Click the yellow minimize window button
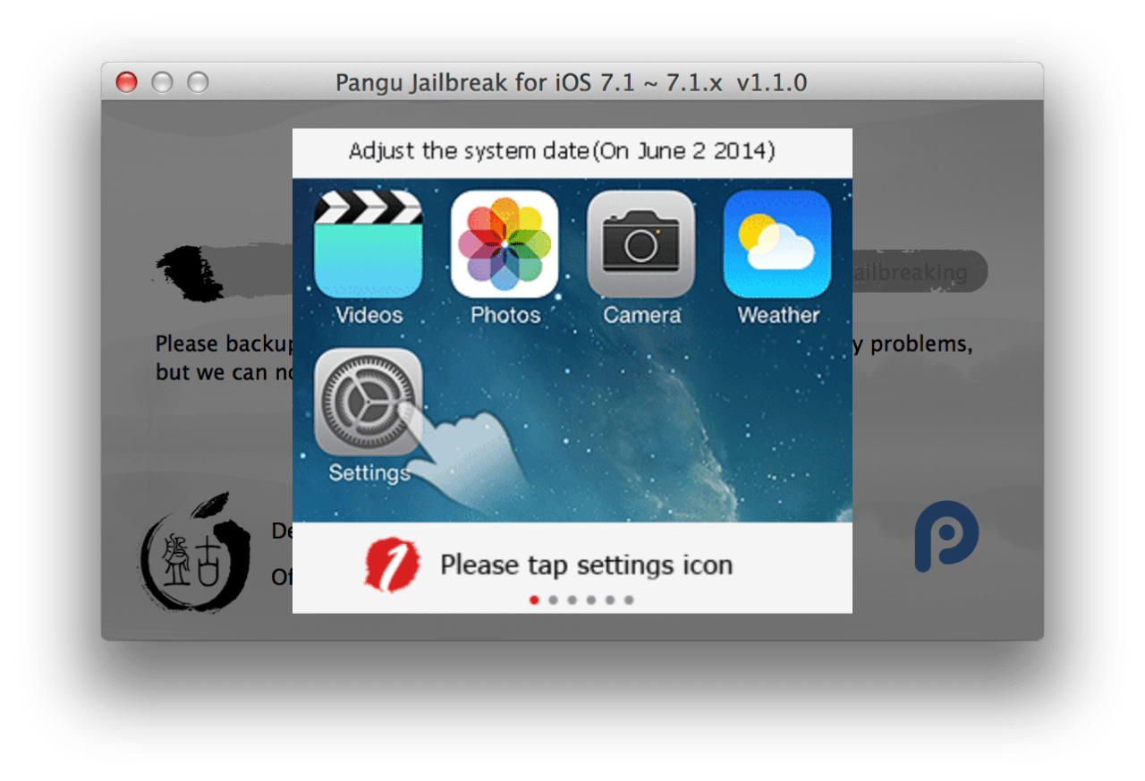The image size is (1145, 781). (x=161, y=81)
